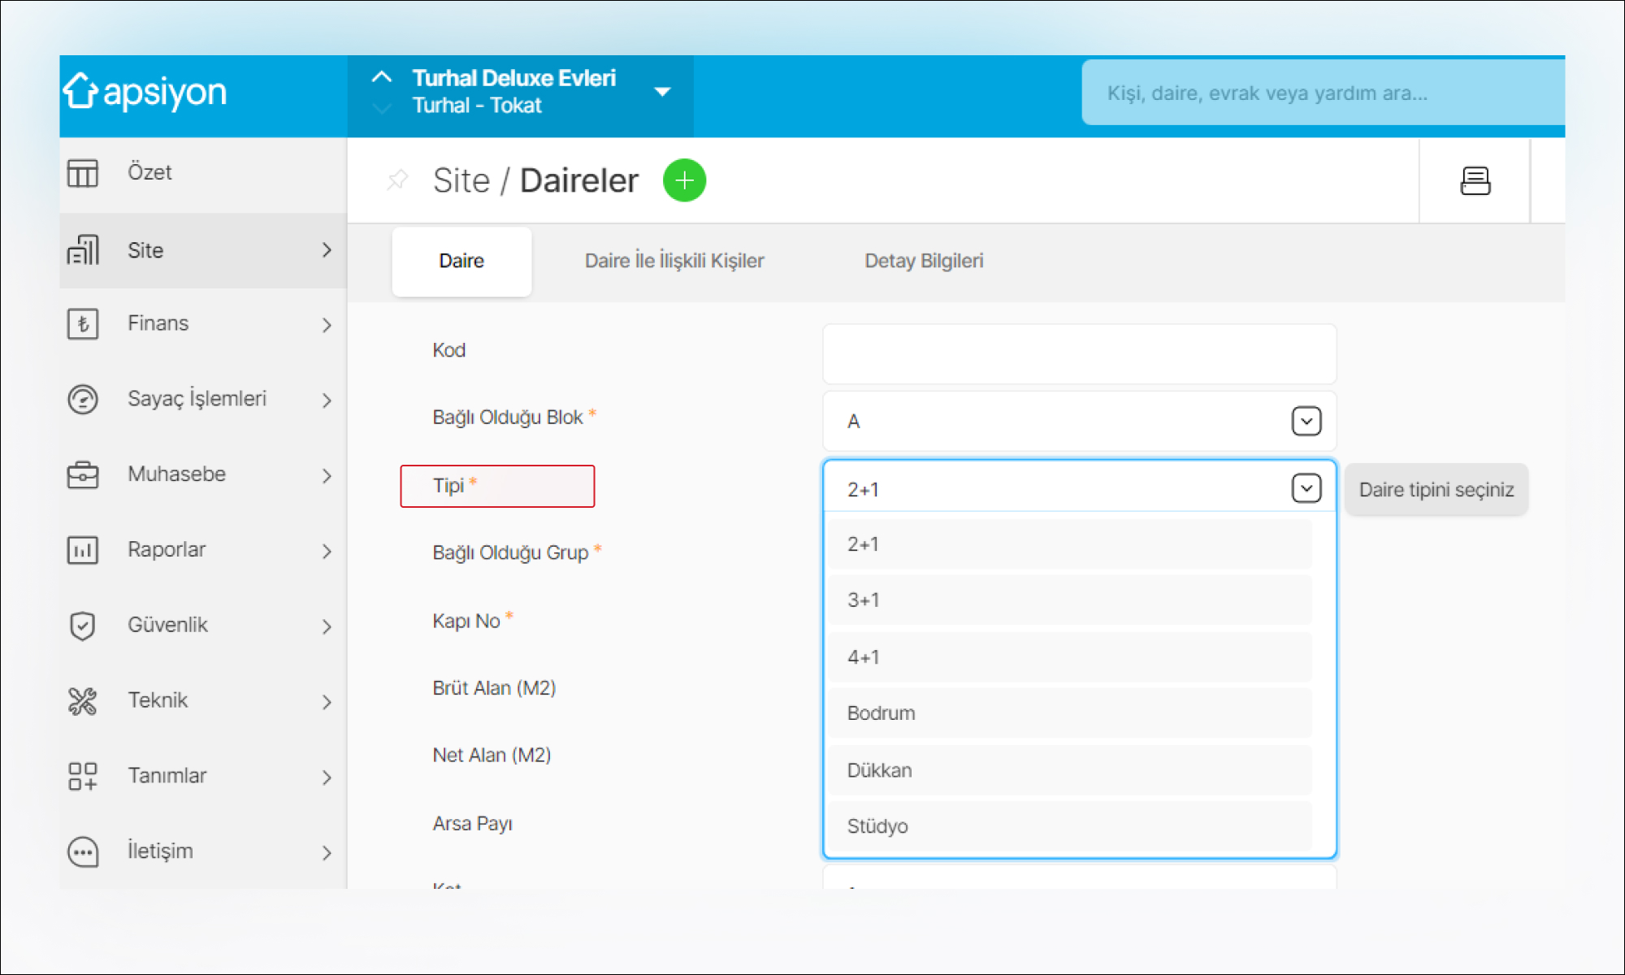Switch to Daire İle İlişkili Kişiler tab
The width and height of the screenshot is (1625, 975).
[674, 261]
